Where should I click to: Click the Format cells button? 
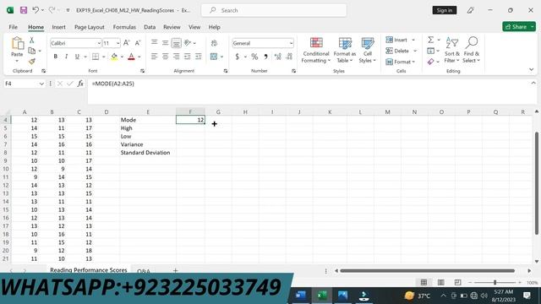pos(400,62)
